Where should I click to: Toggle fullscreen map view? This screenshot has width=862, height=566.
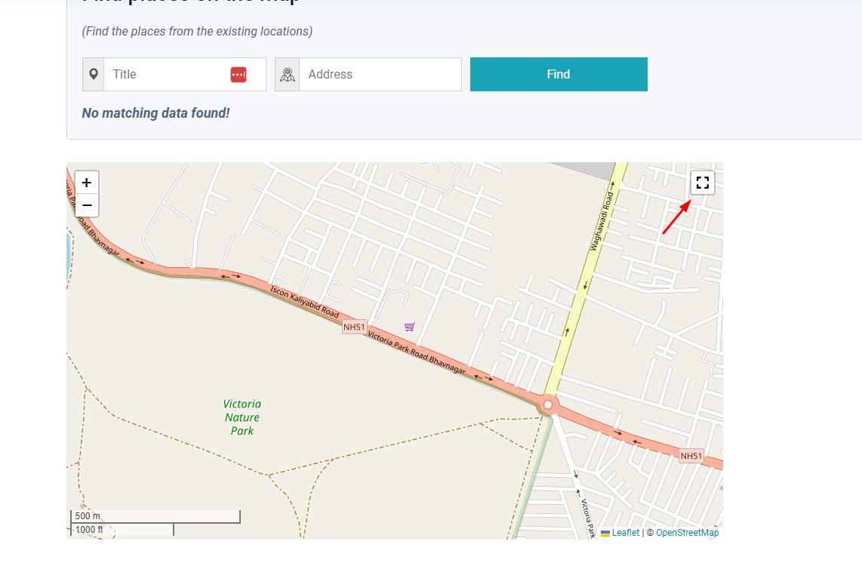(x=703, y=183)
